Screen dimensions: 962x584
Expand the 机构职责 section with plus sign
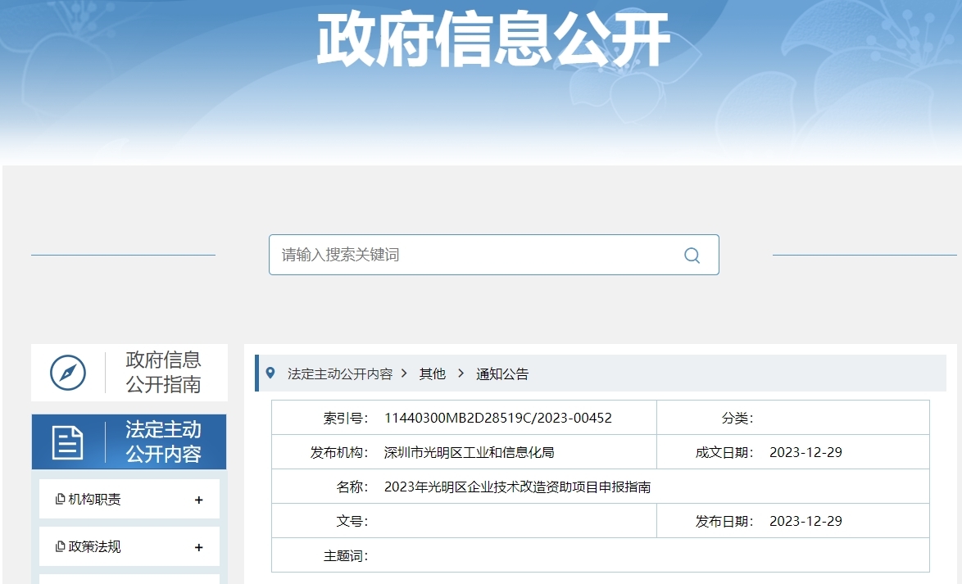pos(198,500)
